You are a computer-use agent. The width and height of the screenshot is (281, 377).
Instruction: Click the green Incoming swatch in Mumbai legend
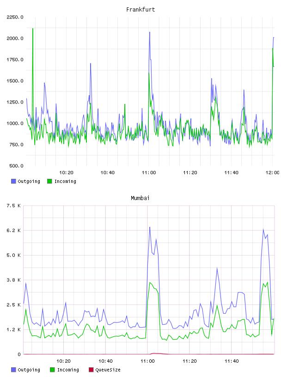52,370
